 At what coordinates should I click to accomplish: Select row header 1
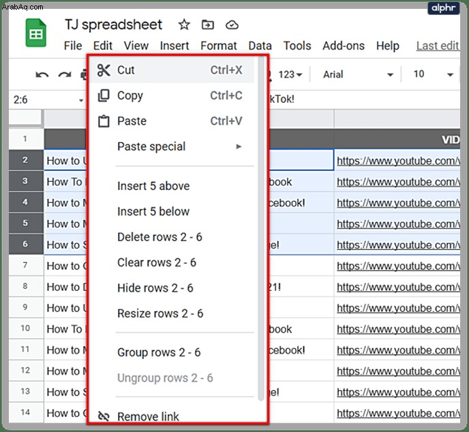tap(26, 139)
